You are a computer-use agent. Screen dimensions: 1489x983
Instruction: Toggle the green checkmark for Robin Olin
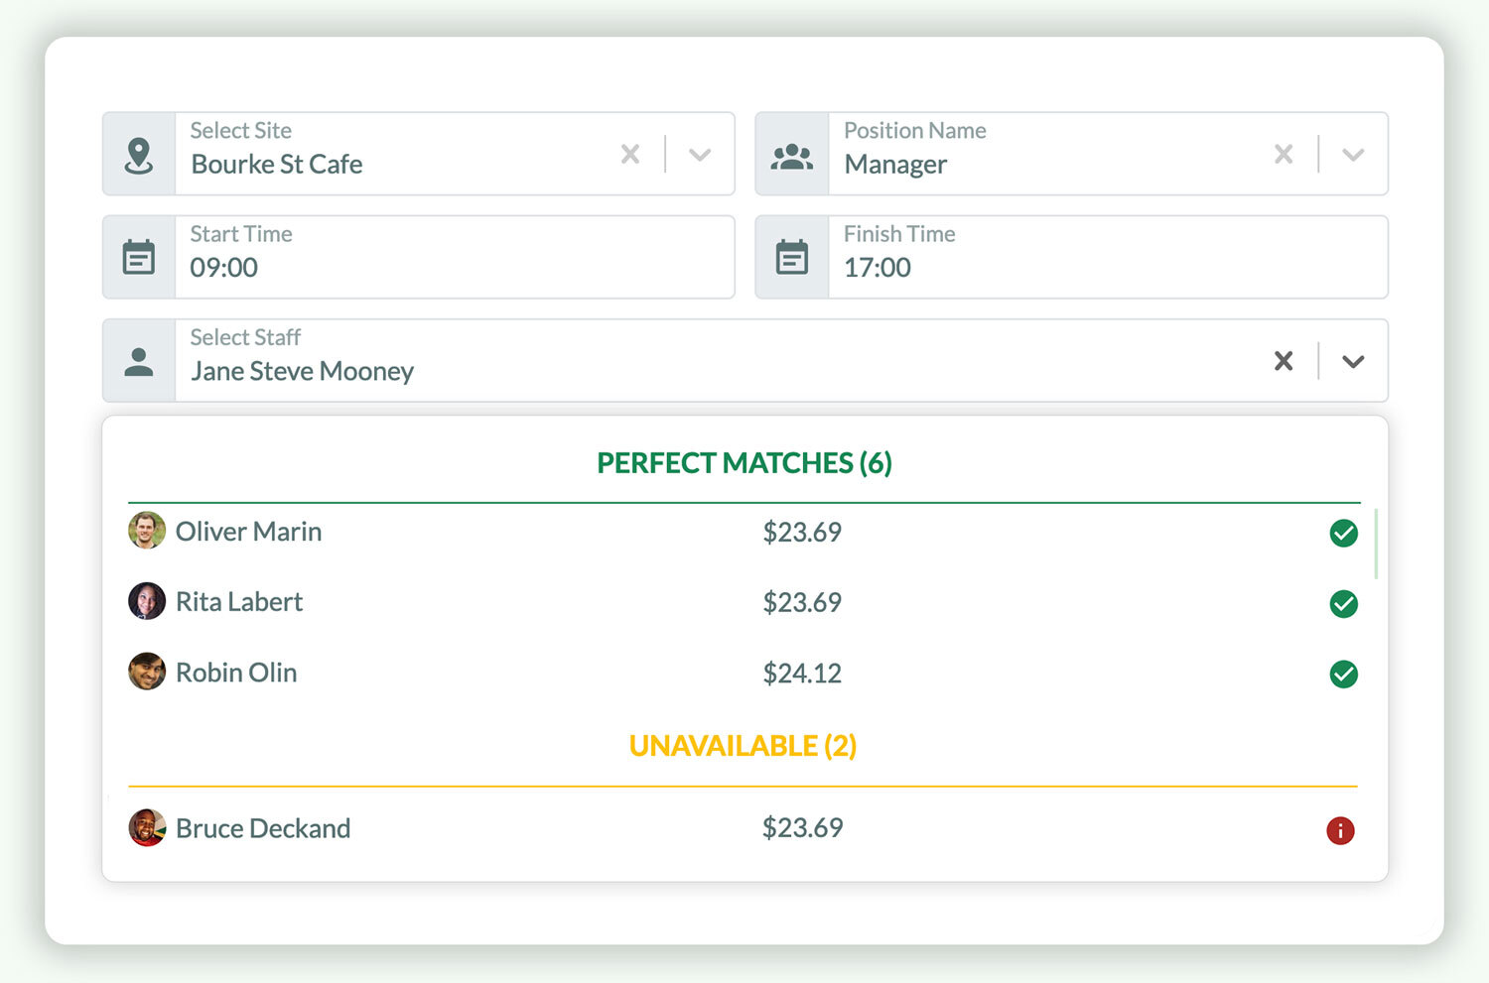[x=1343, y=675]
